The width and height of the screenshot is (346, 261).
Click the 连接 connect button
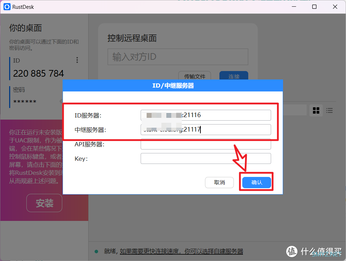coord(234,76)
